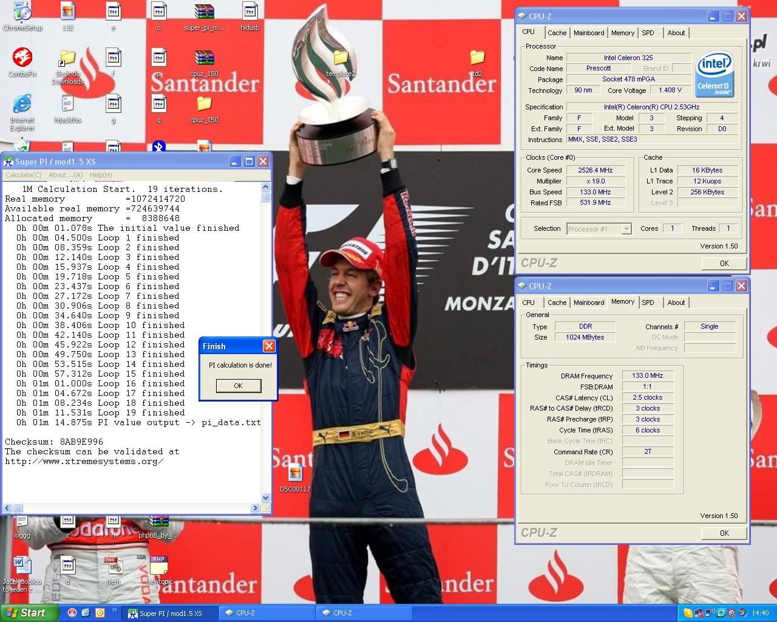Select the phpBB_by_... archive icon
The image size is (777, 622).
tap(158, 527)
